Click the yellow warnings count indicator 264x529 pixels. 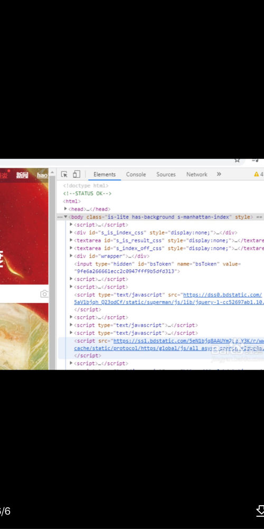258,174
